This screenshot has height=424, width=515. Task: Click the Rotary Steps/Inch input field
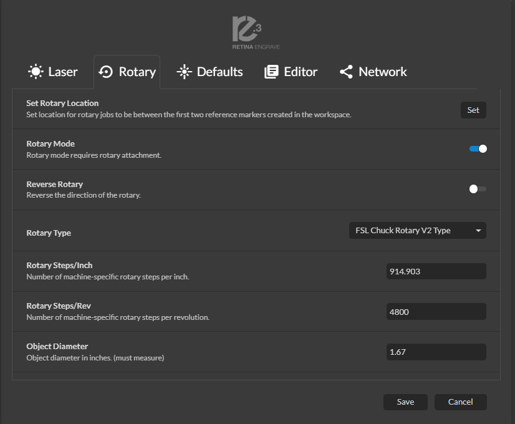(436, 271)
